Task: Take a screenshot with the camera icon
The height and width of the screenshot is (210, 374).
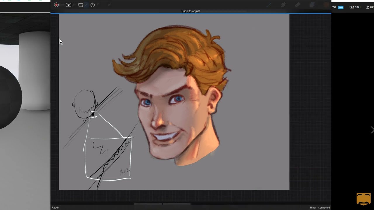Action: (69, 5)
